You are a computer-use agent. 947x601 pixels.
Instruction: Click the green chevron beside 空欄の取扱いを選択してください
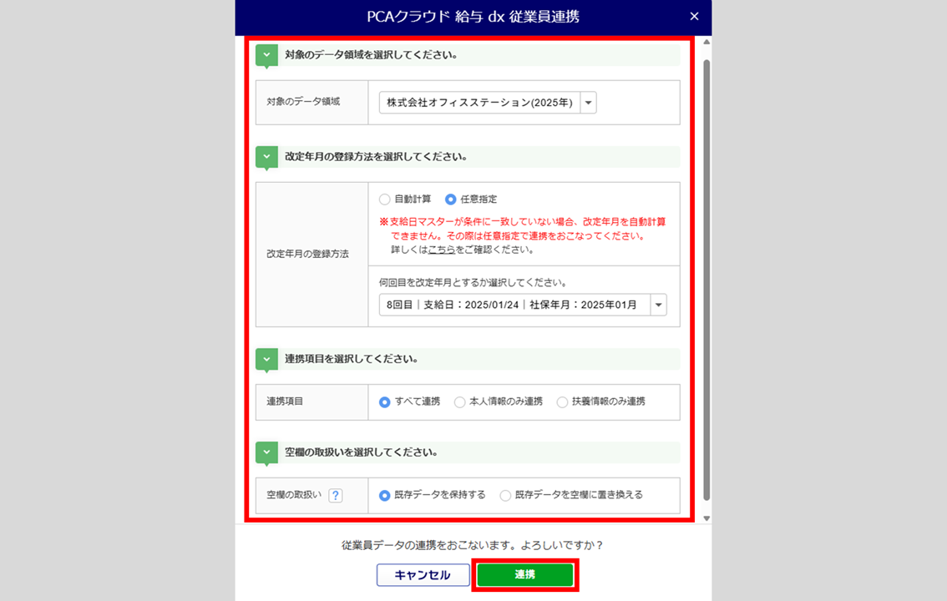(x=266, y=453)
